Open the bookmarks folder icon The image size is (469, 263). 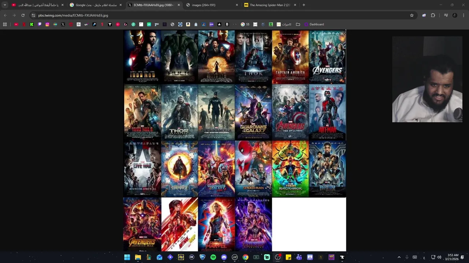click(298, 24)
